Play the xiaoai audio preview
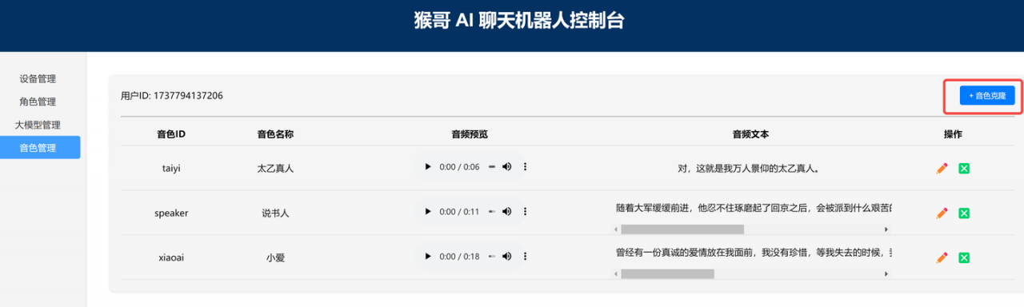This screenshot has width=1024, height=307. pos(427,257)
